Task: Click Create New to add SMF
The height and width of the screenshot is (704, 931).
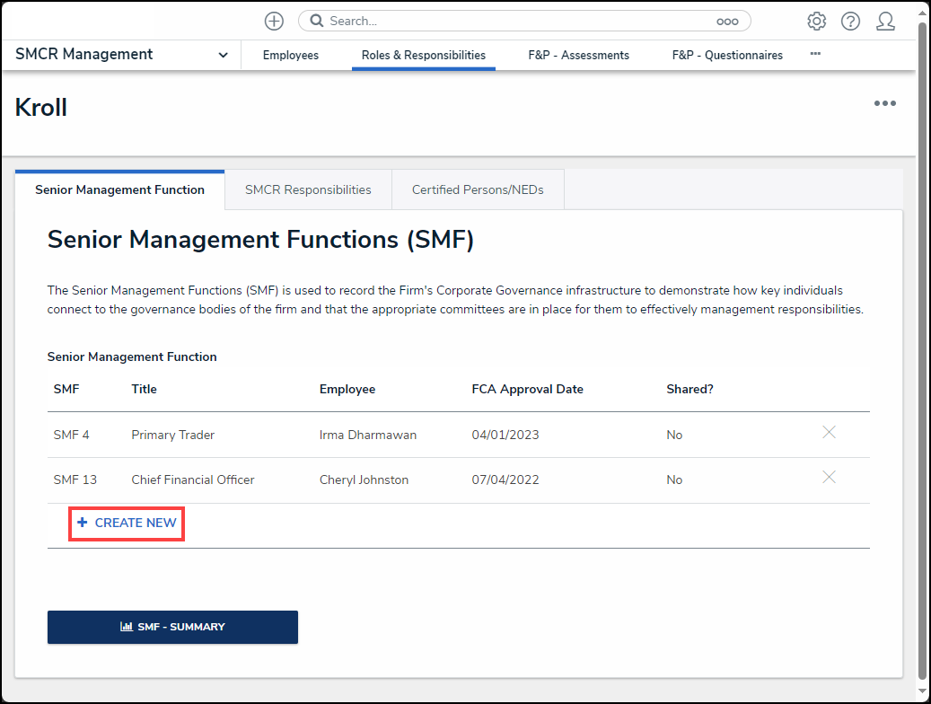Action: point(127,523)
